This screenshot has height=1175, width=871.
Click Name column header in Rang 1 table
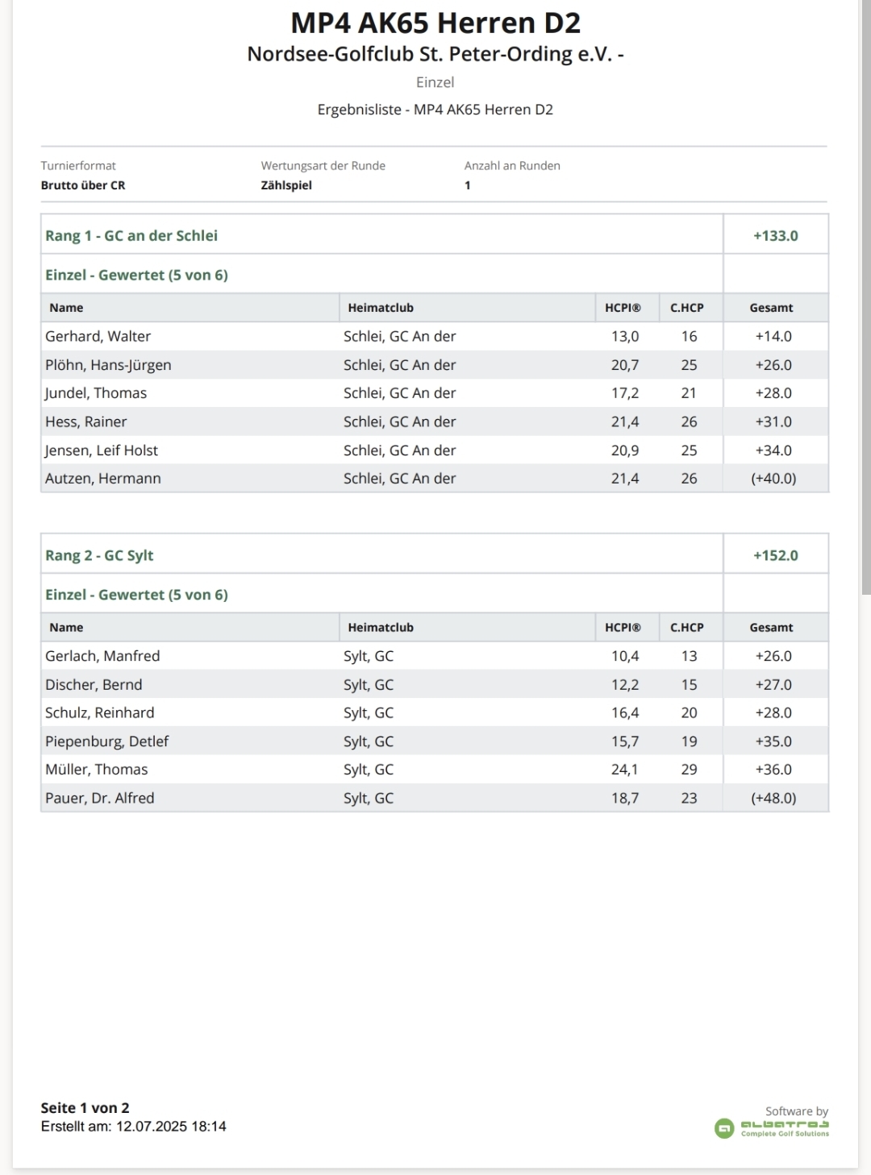point(66,308)
